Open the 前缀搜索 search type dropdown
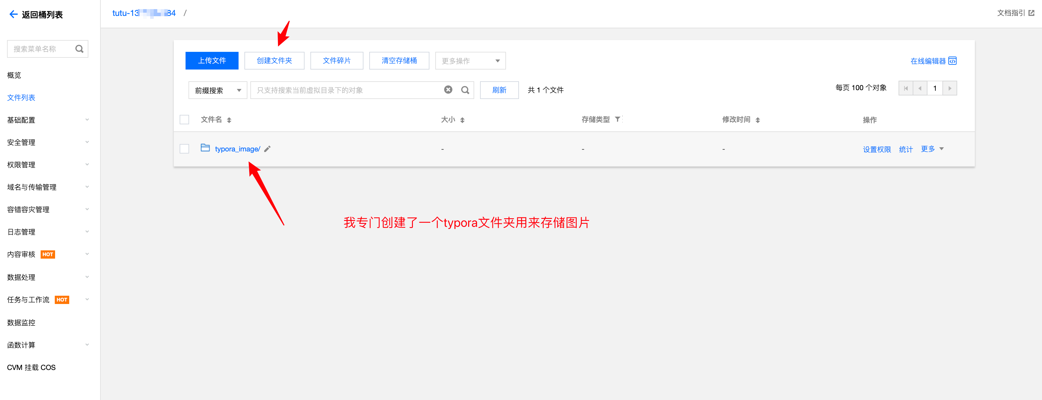Viewport: 1042px width, 400px height. point(218,90)
